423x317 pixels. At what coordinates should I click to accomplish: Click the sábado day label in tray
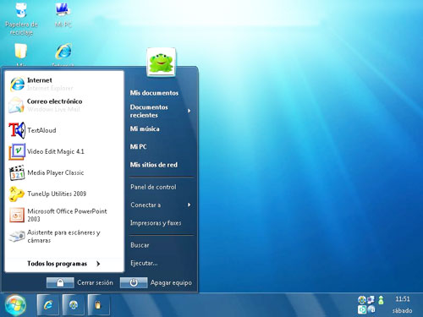click(402, 310)
